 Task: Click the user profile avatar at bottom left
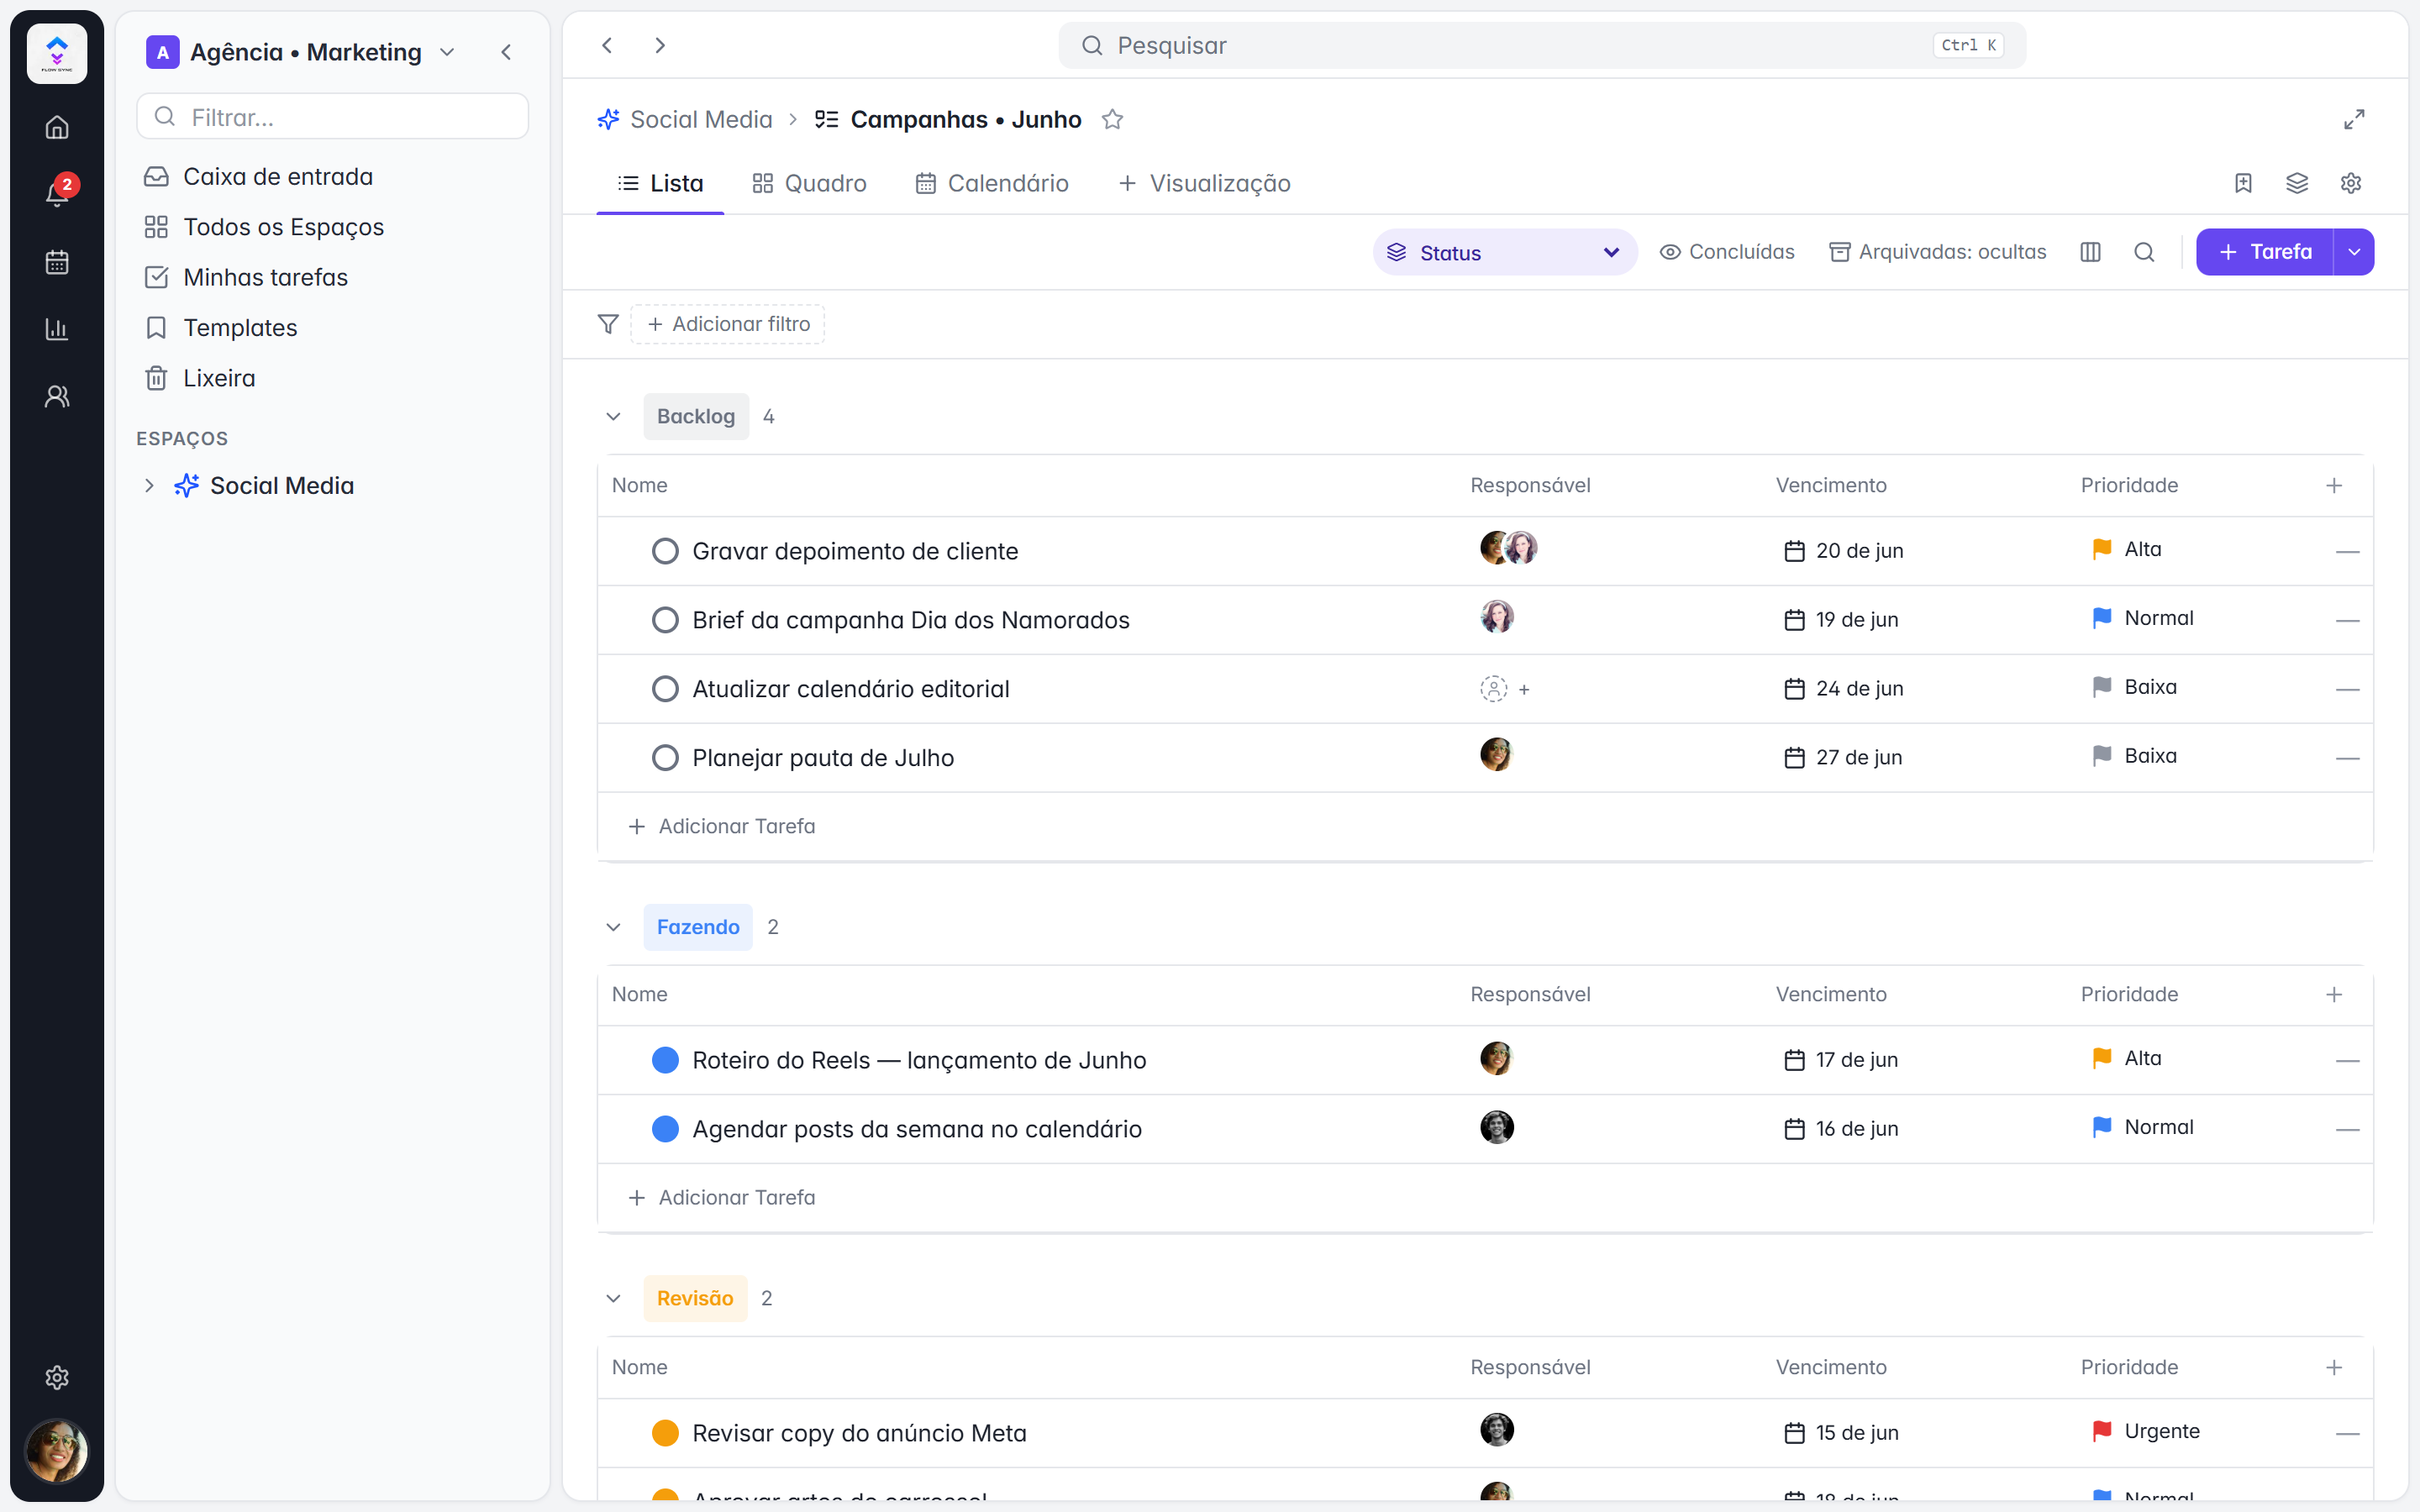tap(57, 1450)
